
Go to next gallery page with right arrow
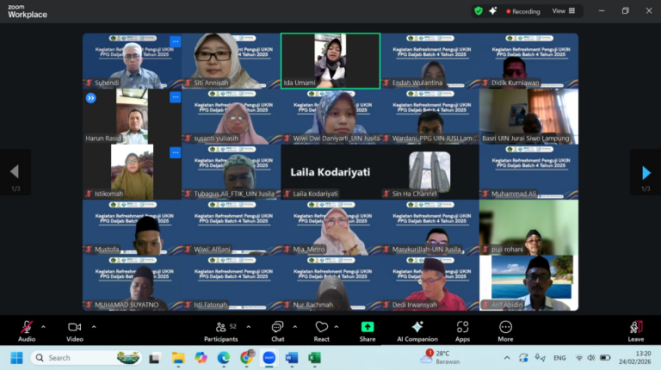(646, 173)
